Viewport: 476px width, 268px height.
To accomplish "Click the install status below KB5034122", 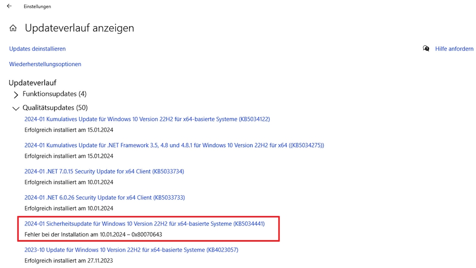I will coord(68,130).
